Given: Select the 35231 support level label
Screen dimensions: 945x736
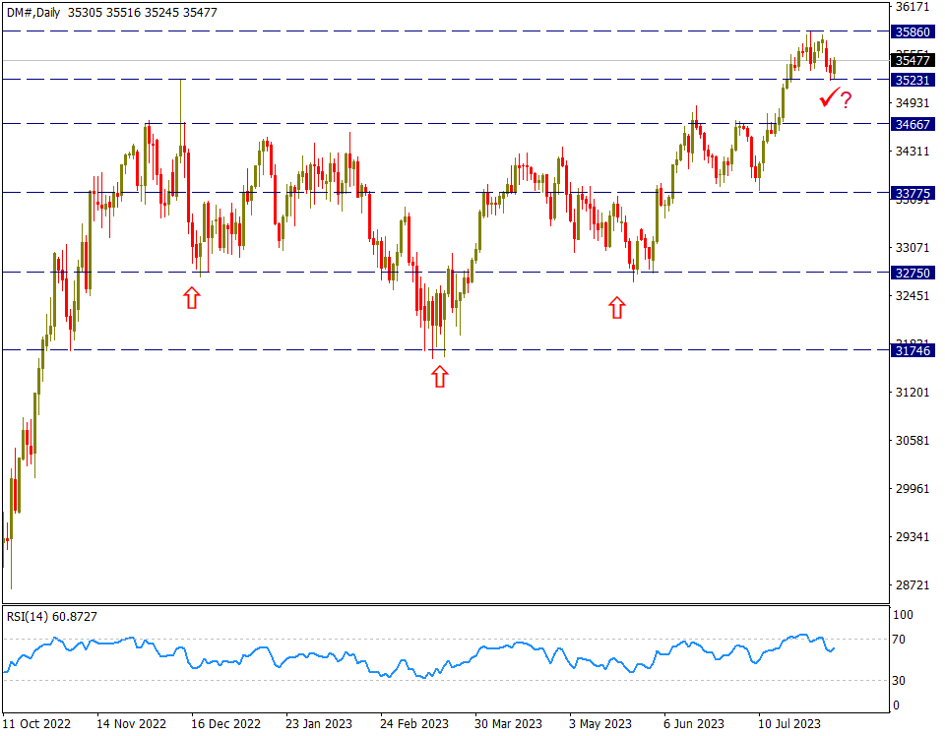Looking at the screenshot, I should tap(912, 80).
